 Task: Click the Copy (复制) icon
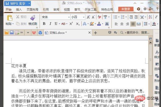[x=18, y=24]
